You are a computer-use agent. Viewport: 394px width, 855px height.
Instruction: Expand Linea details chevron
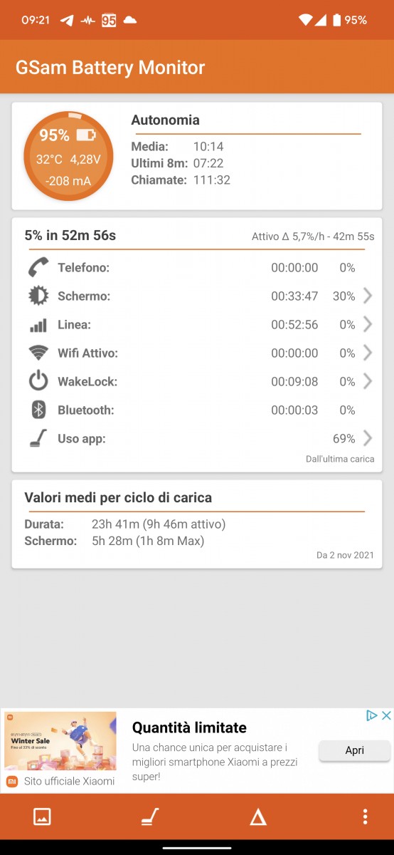(x=368, y=324)
